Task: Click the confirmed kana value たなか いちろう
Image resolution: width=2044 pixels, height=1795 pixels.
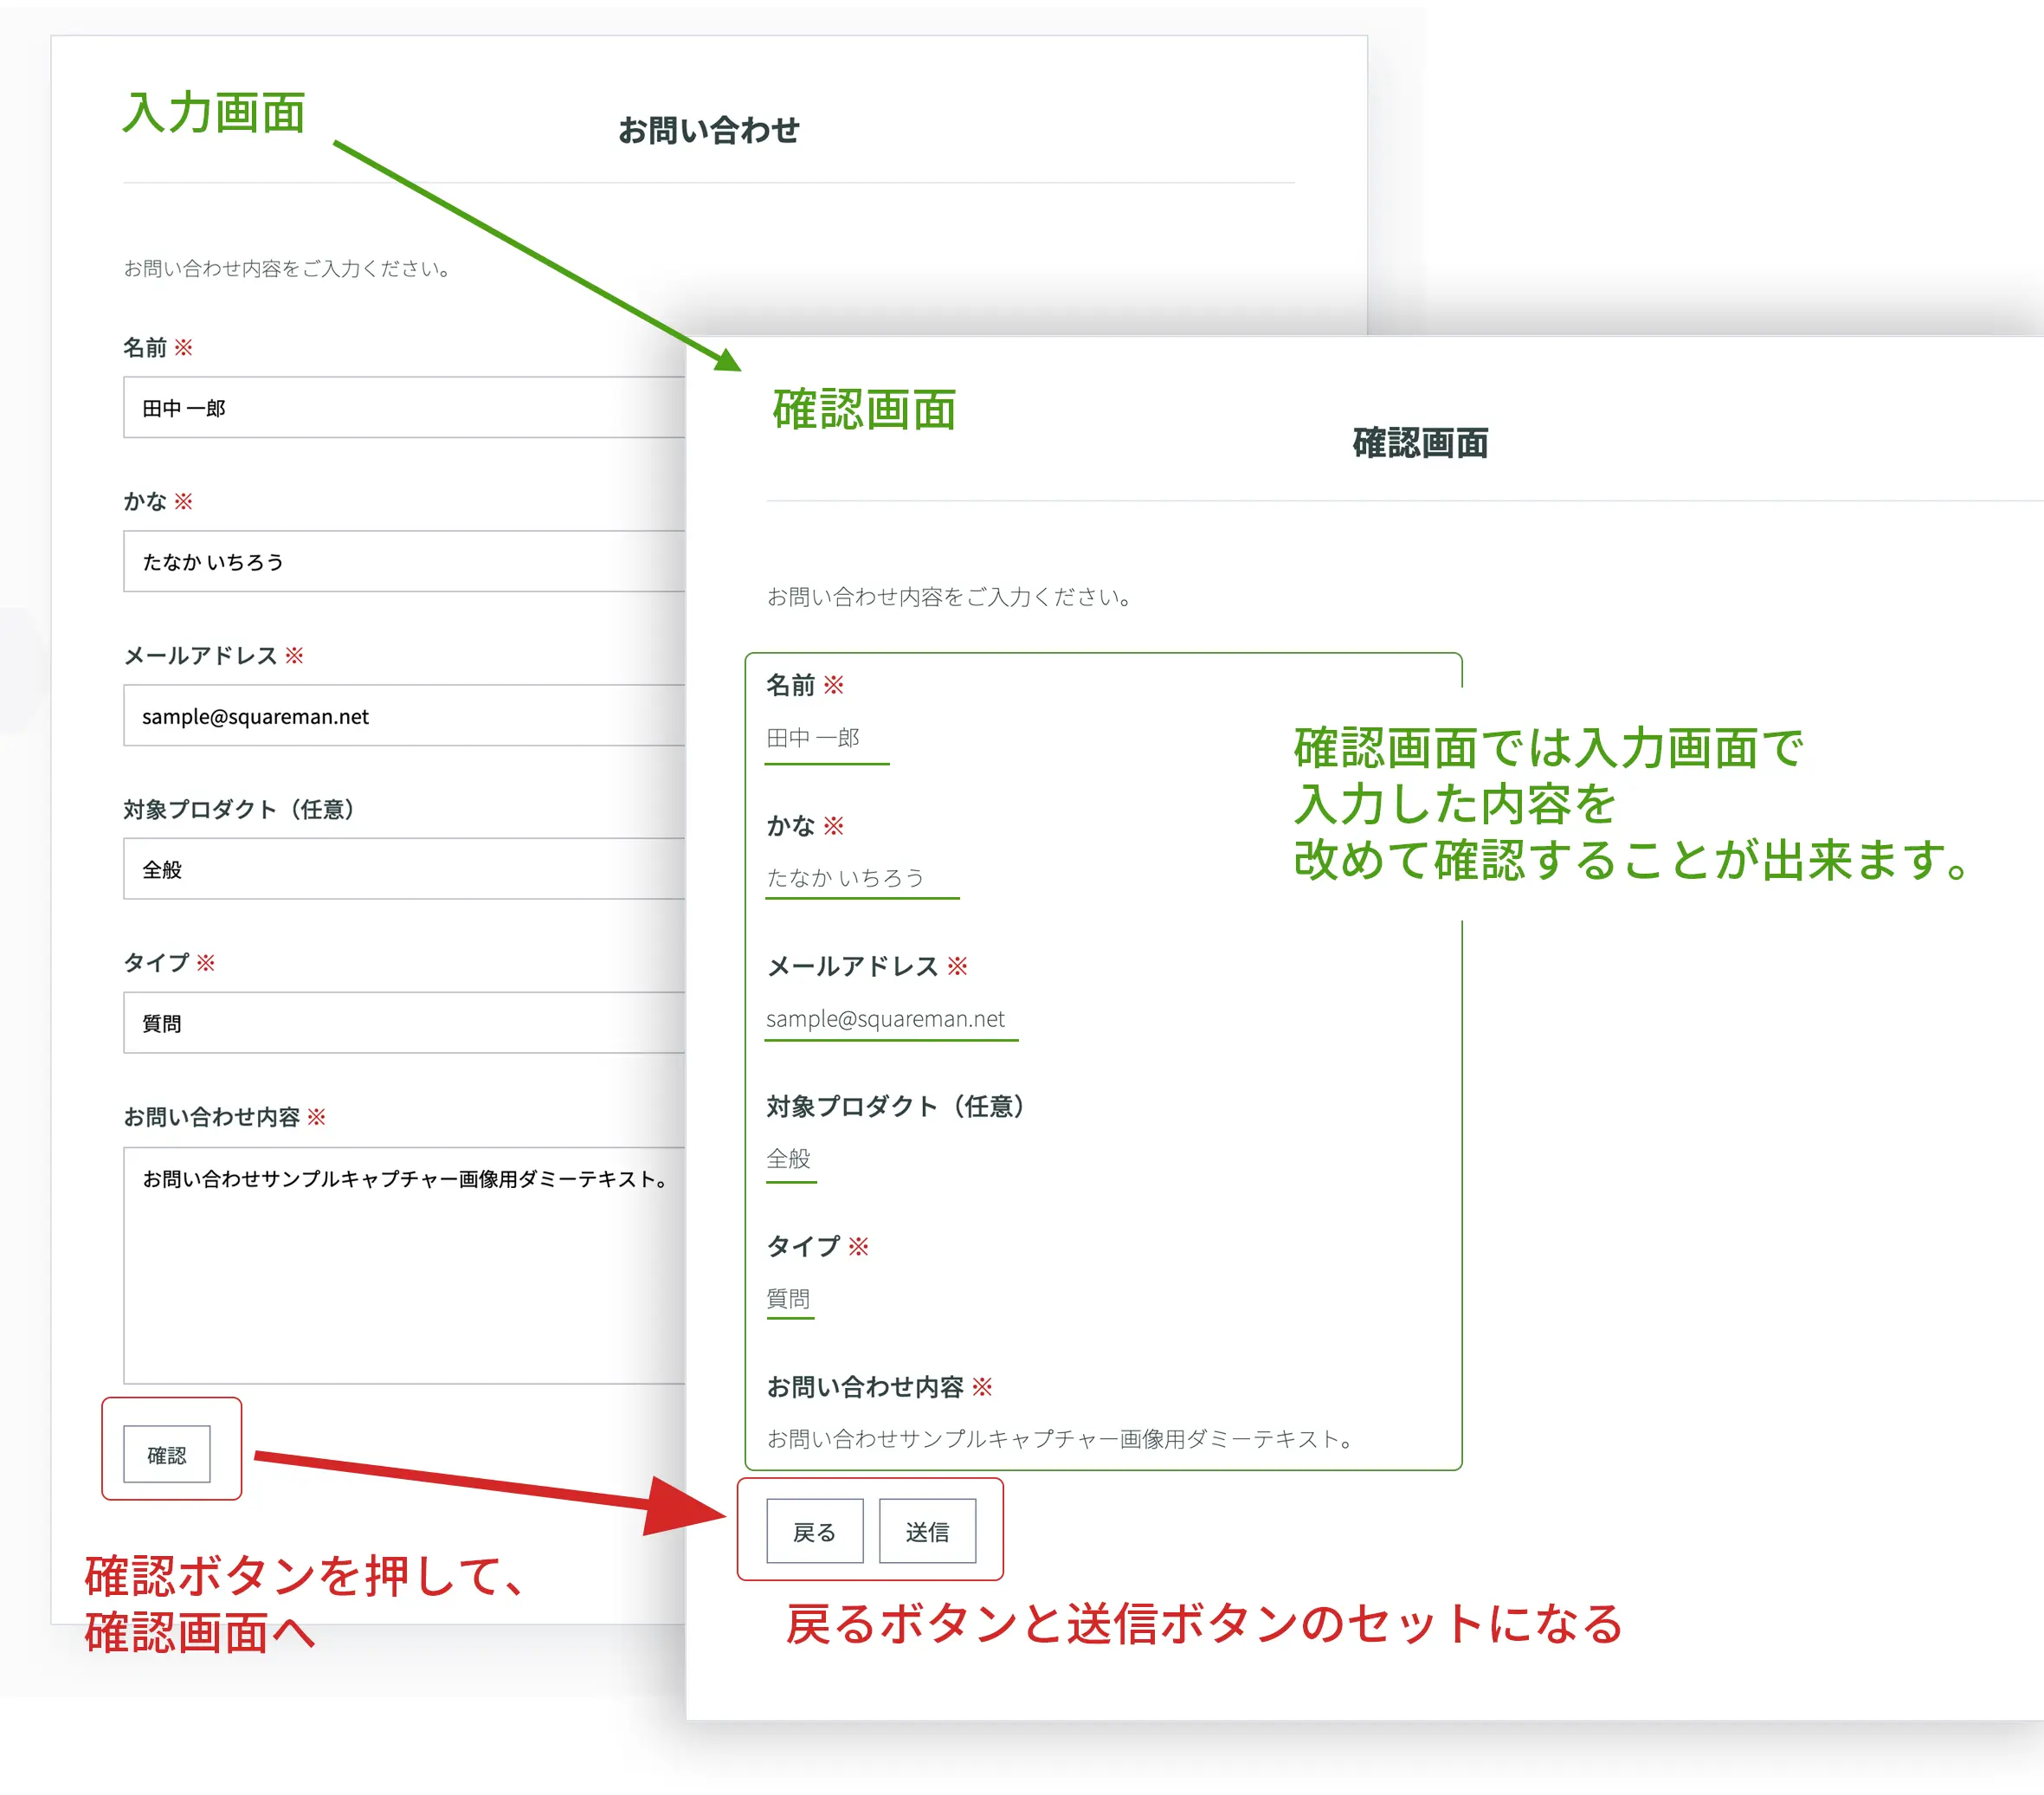Action: coord(845,878)
